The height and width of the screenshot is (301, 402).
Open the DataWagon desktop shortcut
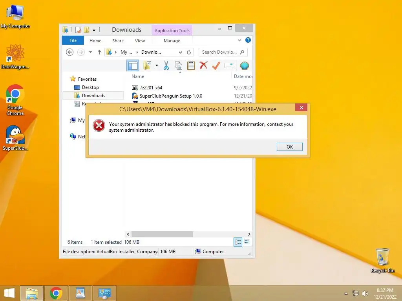coord(15,56)
